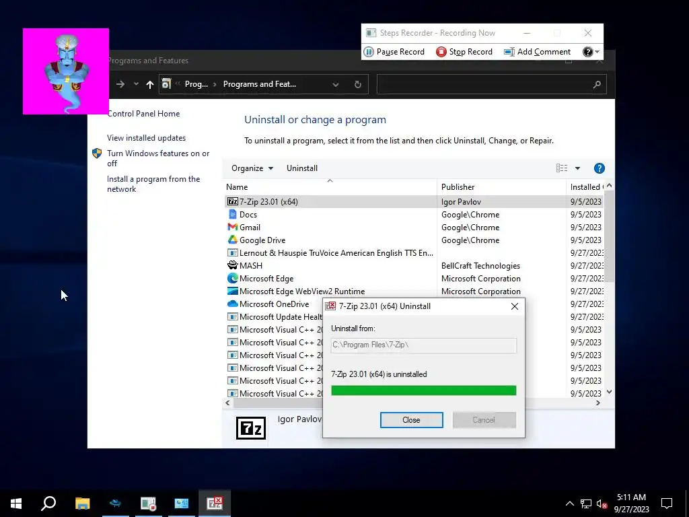Click the scroll down arrow of program list
This screenshot has width=689, height=517.
pyautogui.click(x=609, y=392)
